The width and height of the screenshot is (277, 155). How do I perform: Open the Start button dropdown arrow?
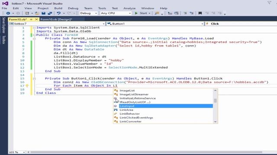tap(149, 13)
